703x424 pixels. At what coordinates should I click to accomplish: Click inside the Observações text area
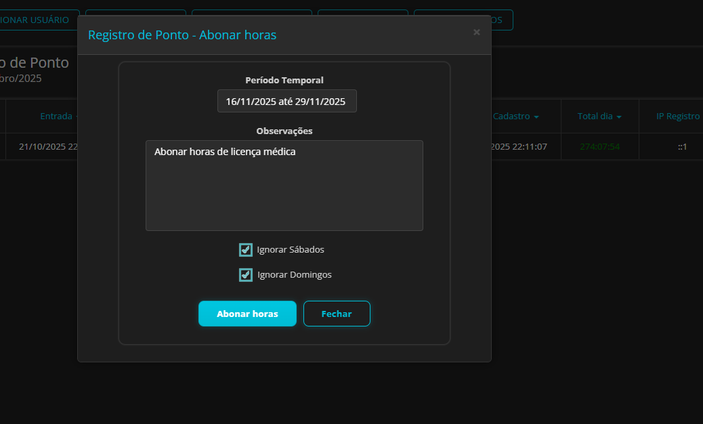coord(284,183)
